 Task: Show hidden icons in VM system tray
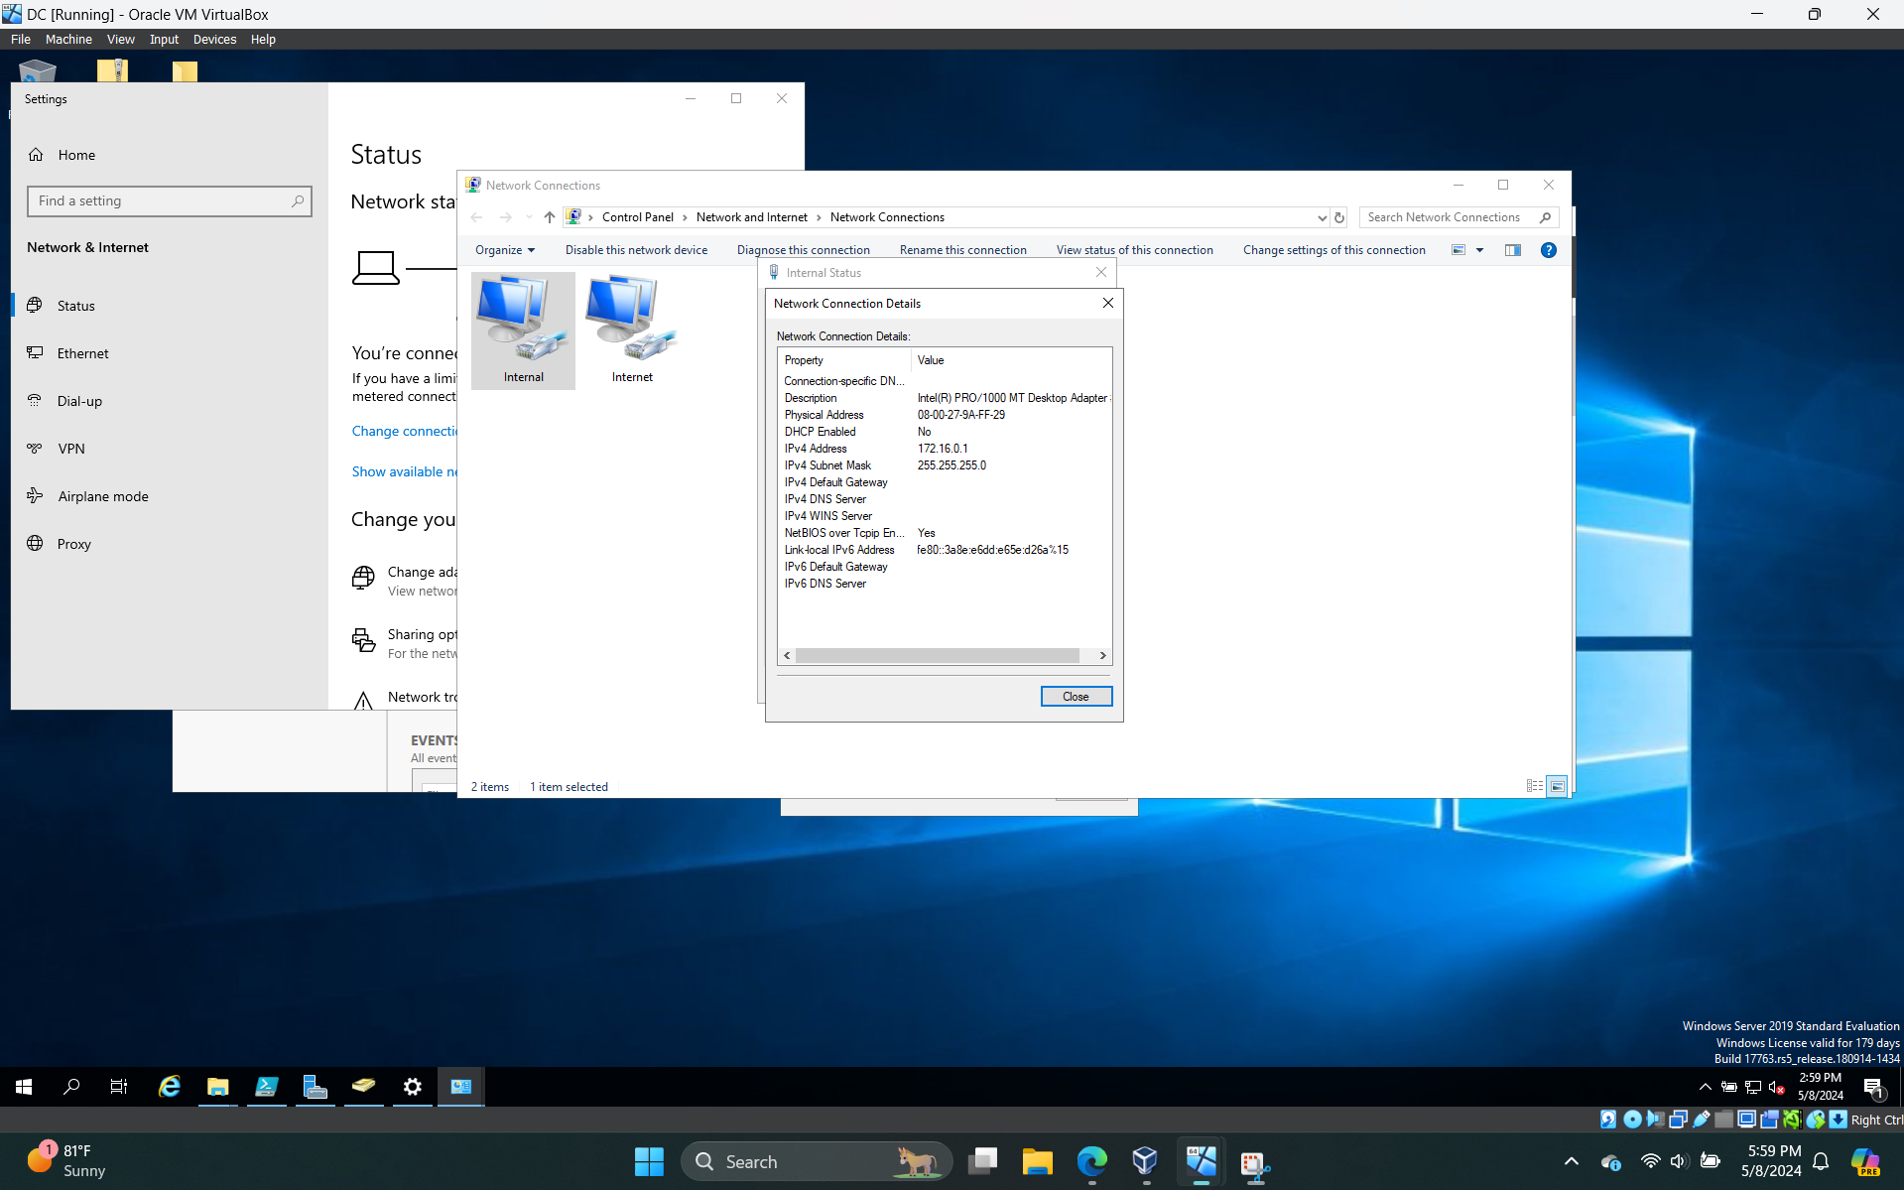tap(1705, 1087)
